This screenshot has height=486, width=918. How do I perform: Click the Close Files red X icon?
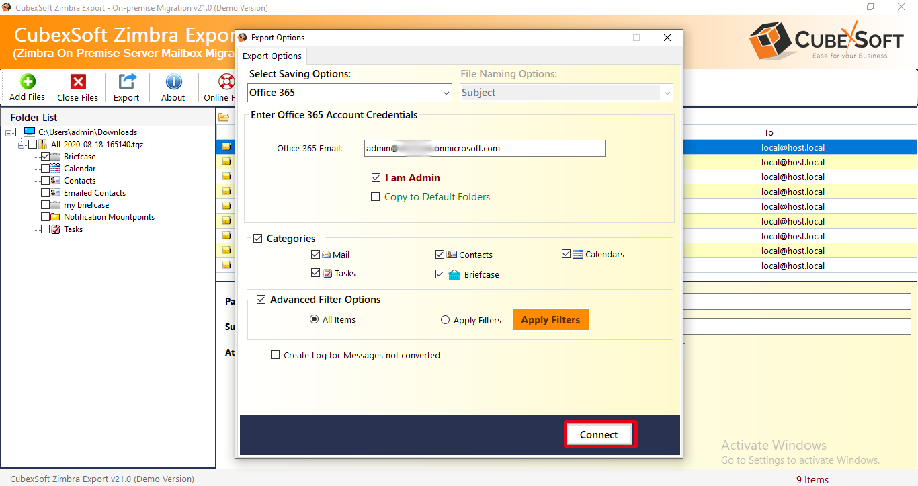coord(78,82)
